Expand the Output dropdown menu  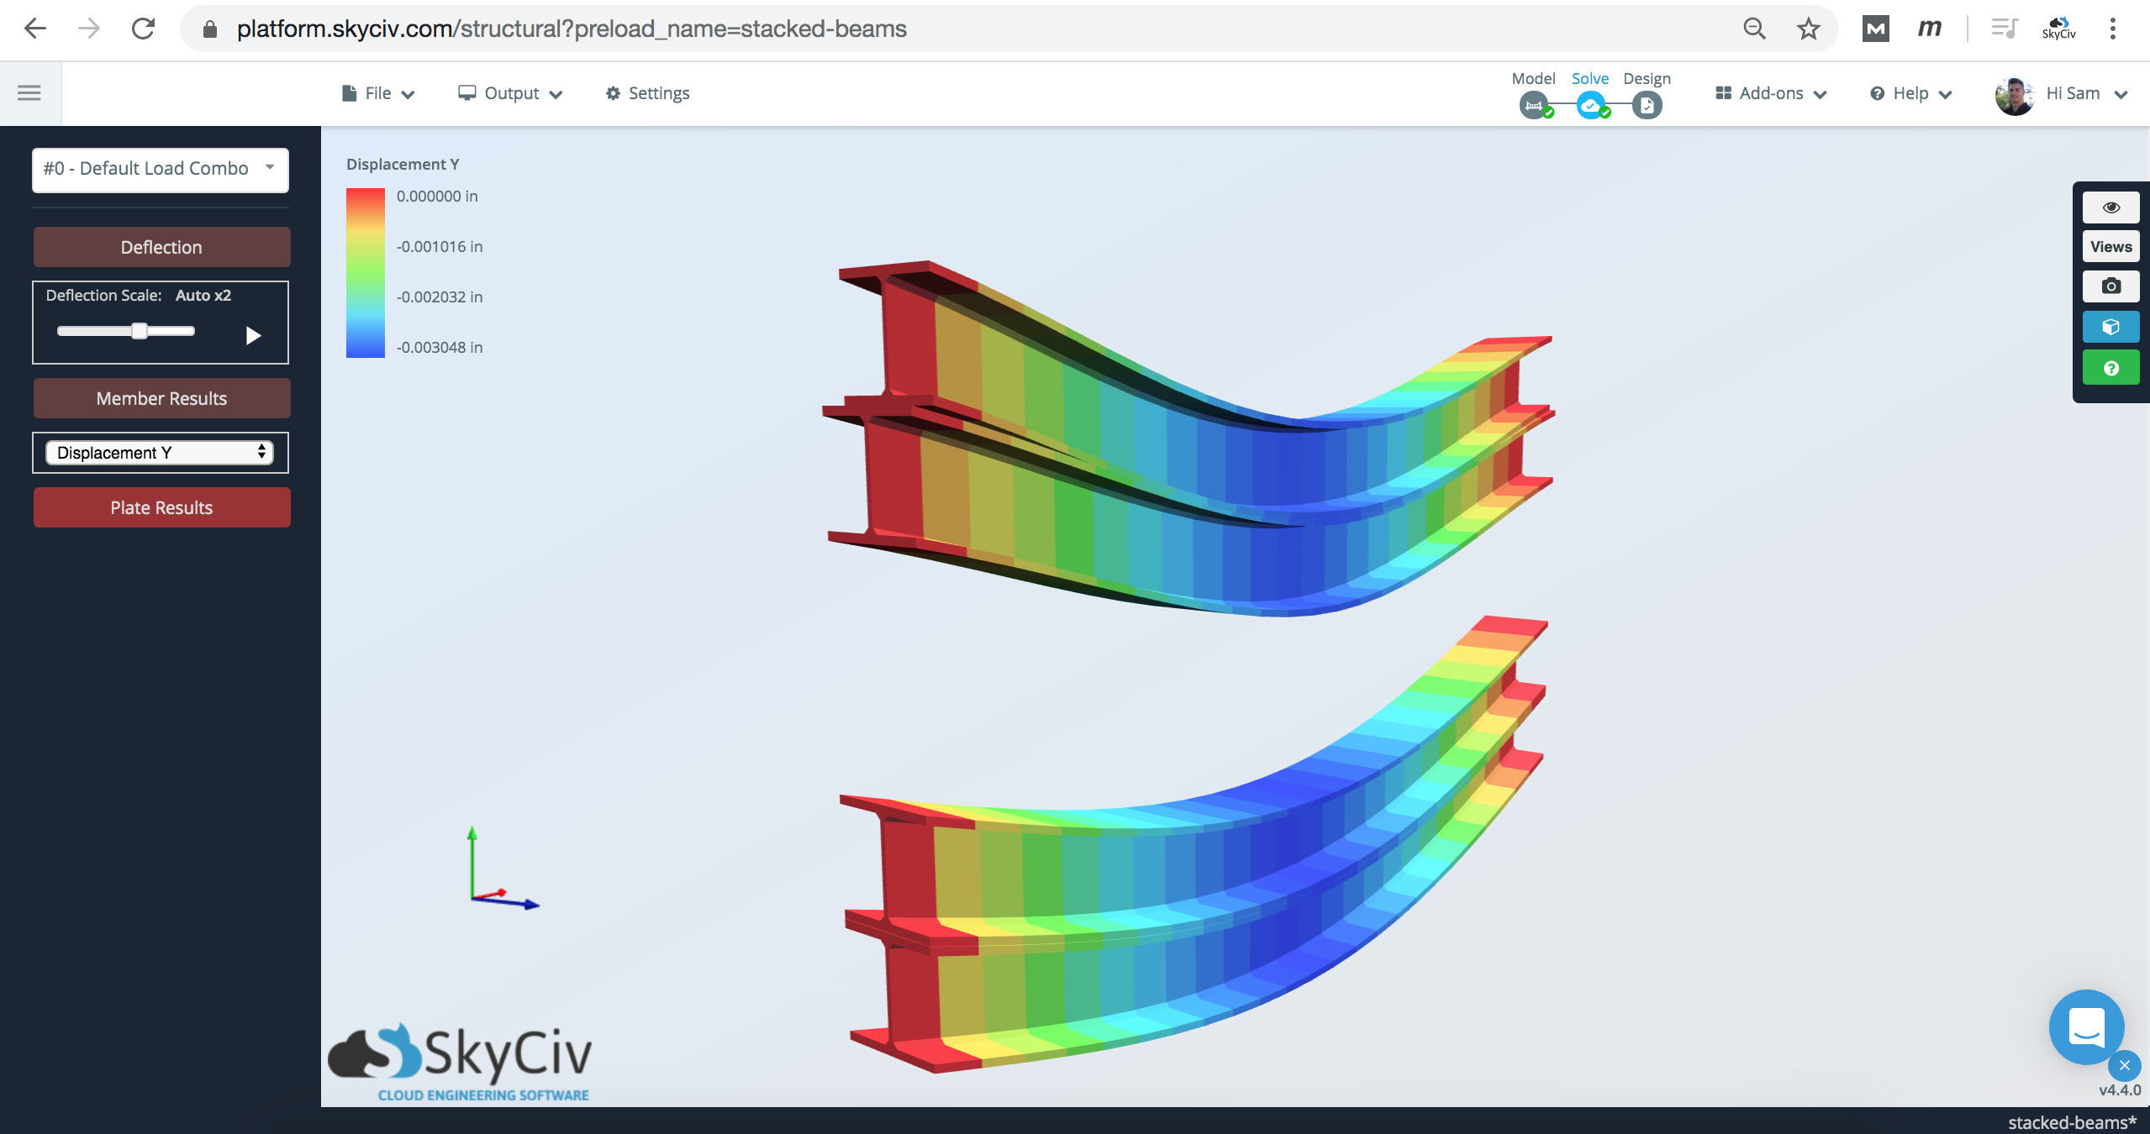tap(509, 92)
